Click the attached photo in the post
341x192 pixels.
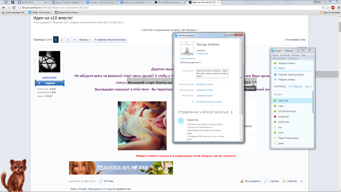tap(142, 126)
